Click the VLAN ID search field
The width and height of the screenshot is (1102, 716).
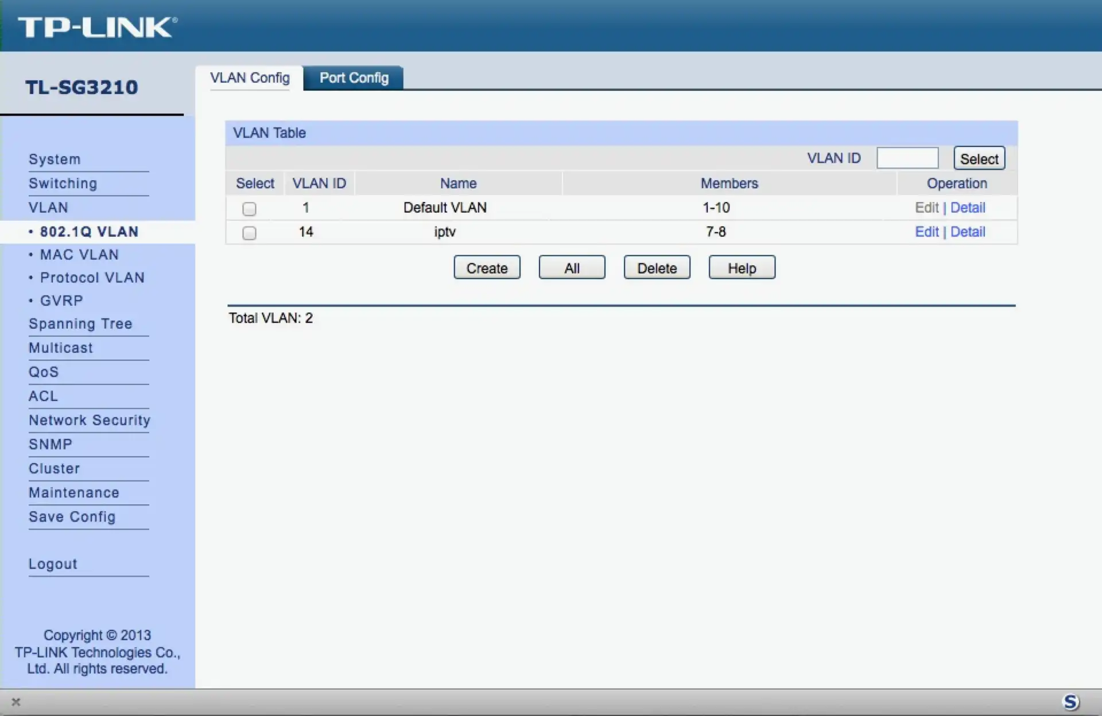[x=907, y=158]
